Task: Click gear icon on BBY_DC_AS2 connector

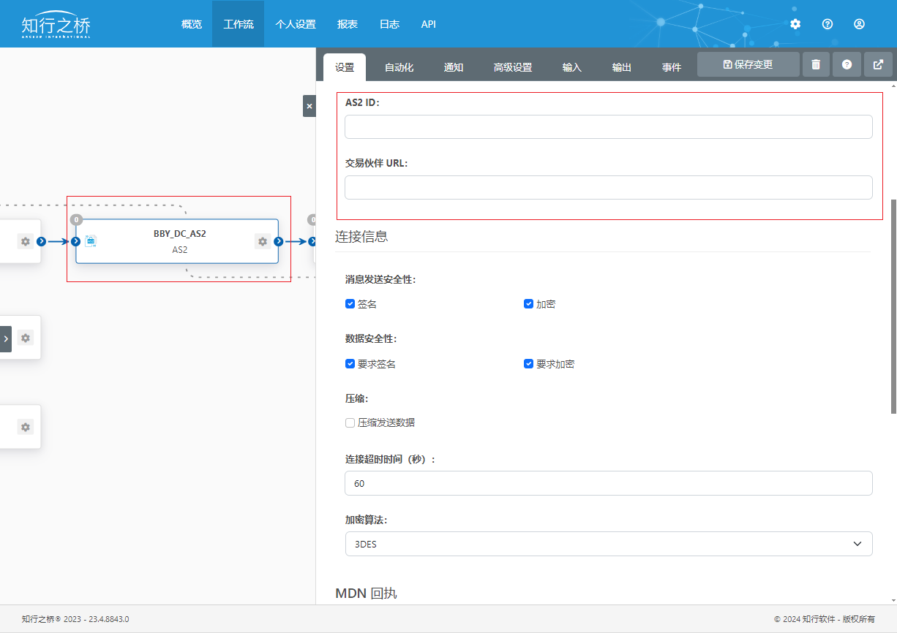Action: [263, 241]
